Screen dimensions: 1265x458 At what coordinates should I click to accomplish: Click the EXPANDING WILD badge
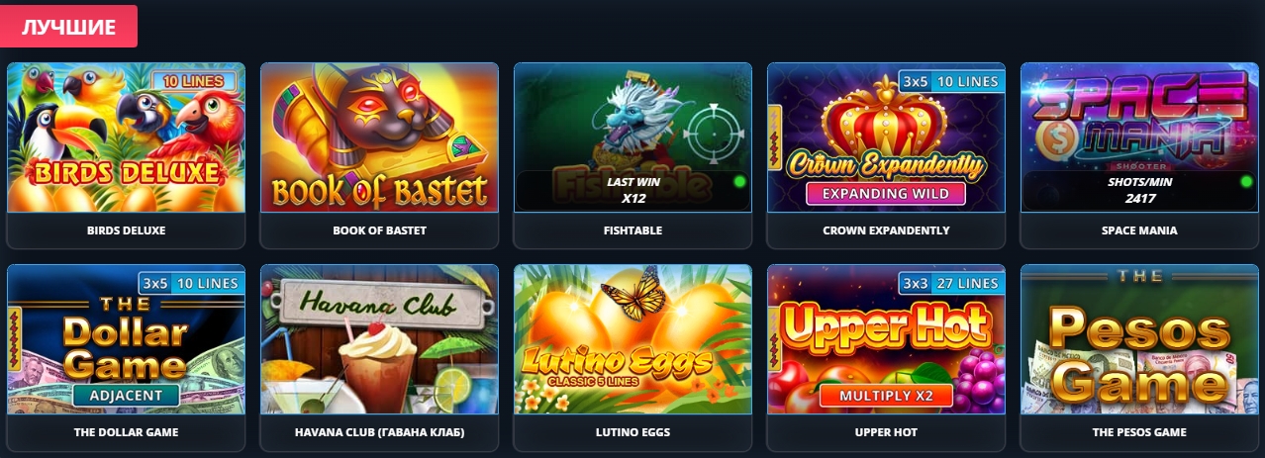[x=886, y=193]
